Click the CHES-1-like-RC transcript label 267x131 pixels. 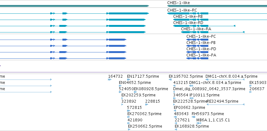tap(182, 10)
